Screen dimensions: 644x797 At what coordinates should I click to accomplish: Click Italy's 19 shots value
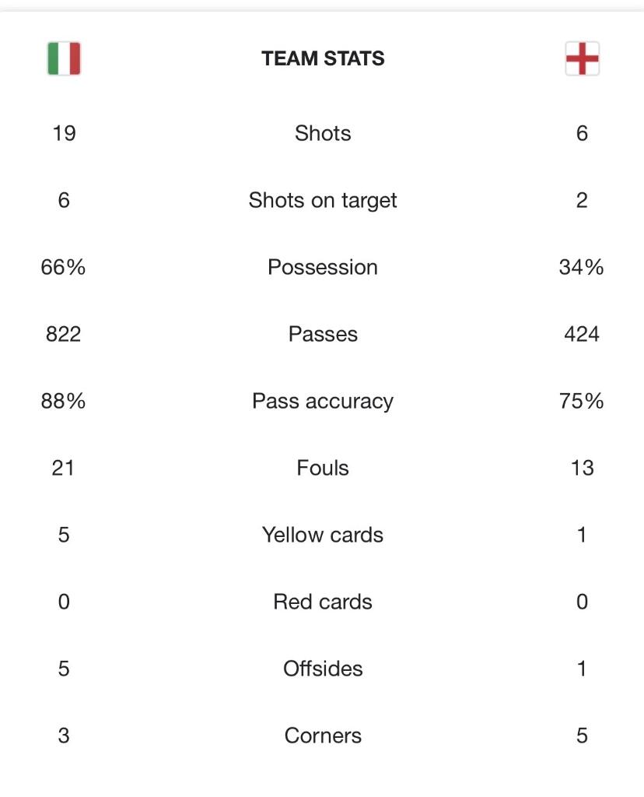(64, 133)
